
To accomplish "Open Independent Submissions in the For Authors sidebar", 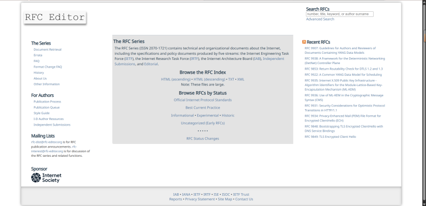I will click(52, 125).
